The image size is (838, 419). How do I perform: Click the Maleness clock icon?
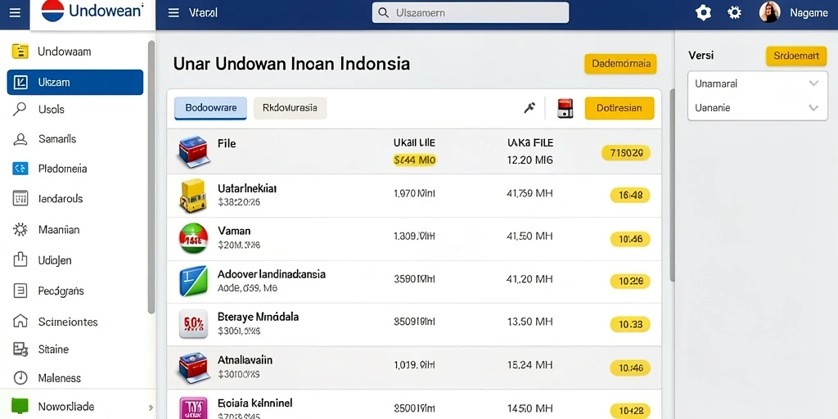click(x=20, y=378)
